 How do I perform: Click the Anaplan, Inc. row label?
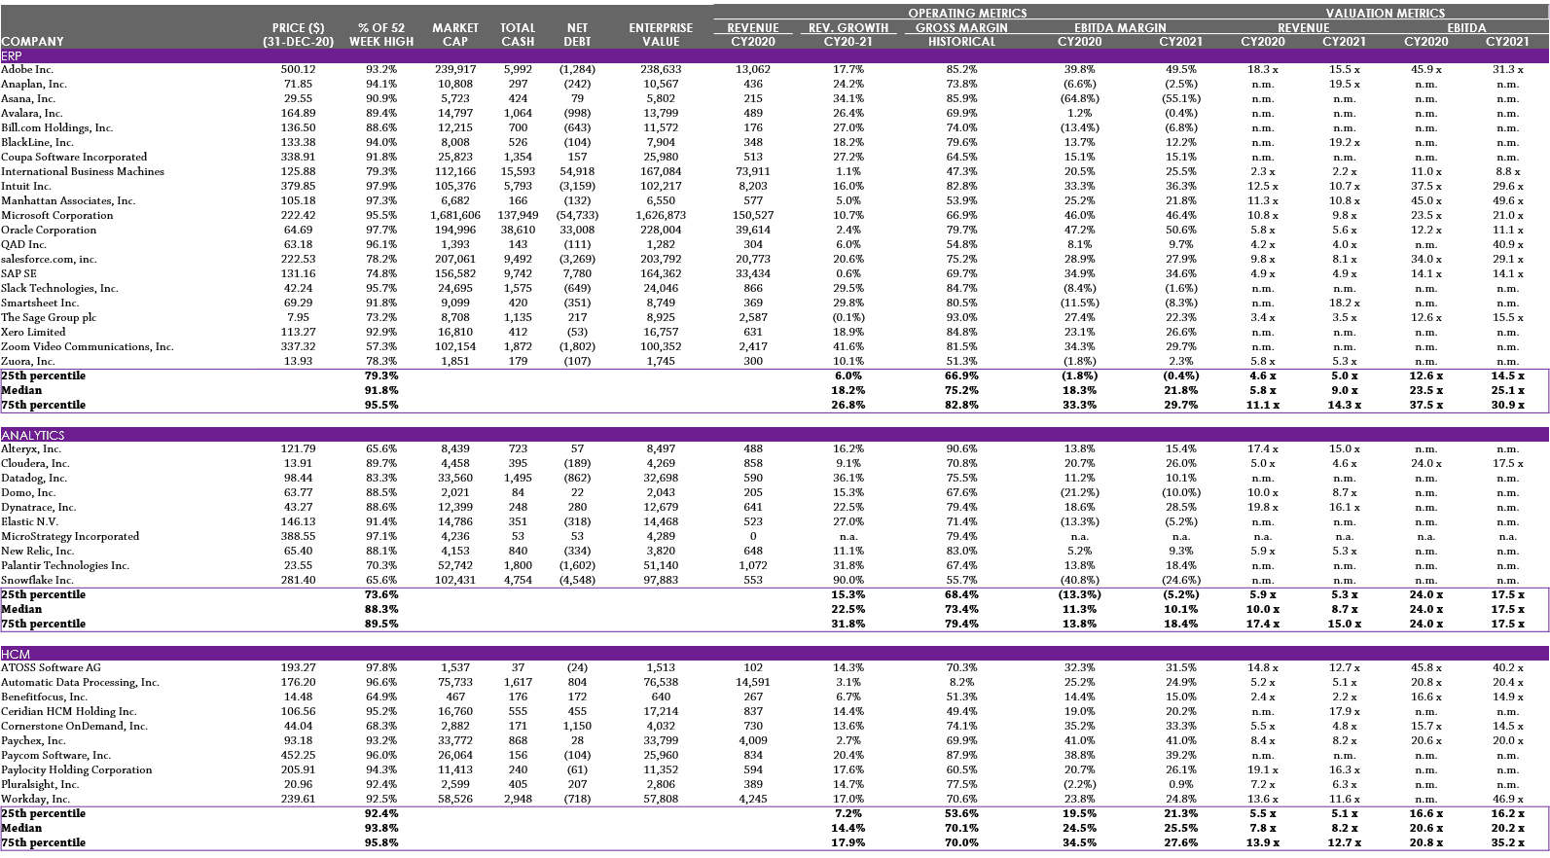click(34, 85)
